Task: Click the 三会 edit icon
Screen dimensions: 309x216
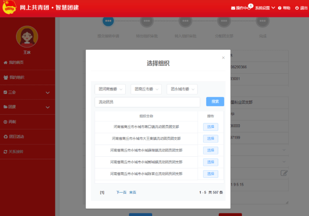Action: point(5,92)
